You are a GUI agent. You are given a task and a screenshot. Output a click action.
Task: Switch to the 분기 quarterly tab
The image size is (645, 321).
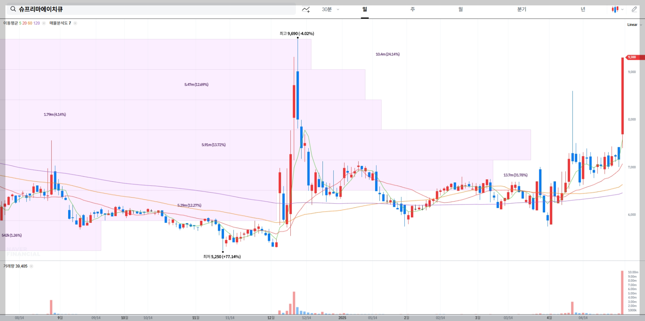[x=522, y=9]
